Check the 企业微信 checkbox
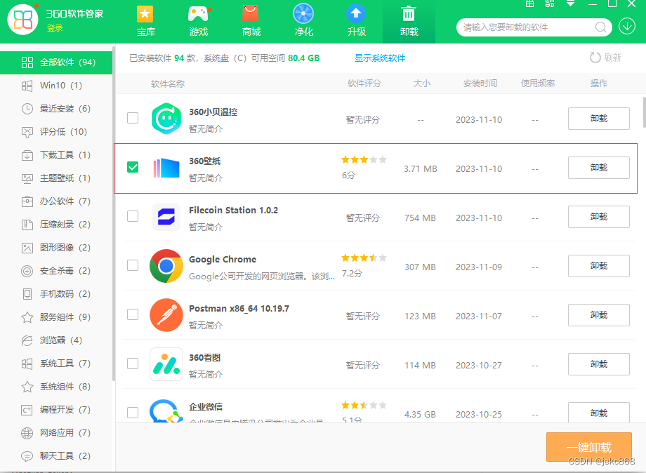 tap(133, 413)
